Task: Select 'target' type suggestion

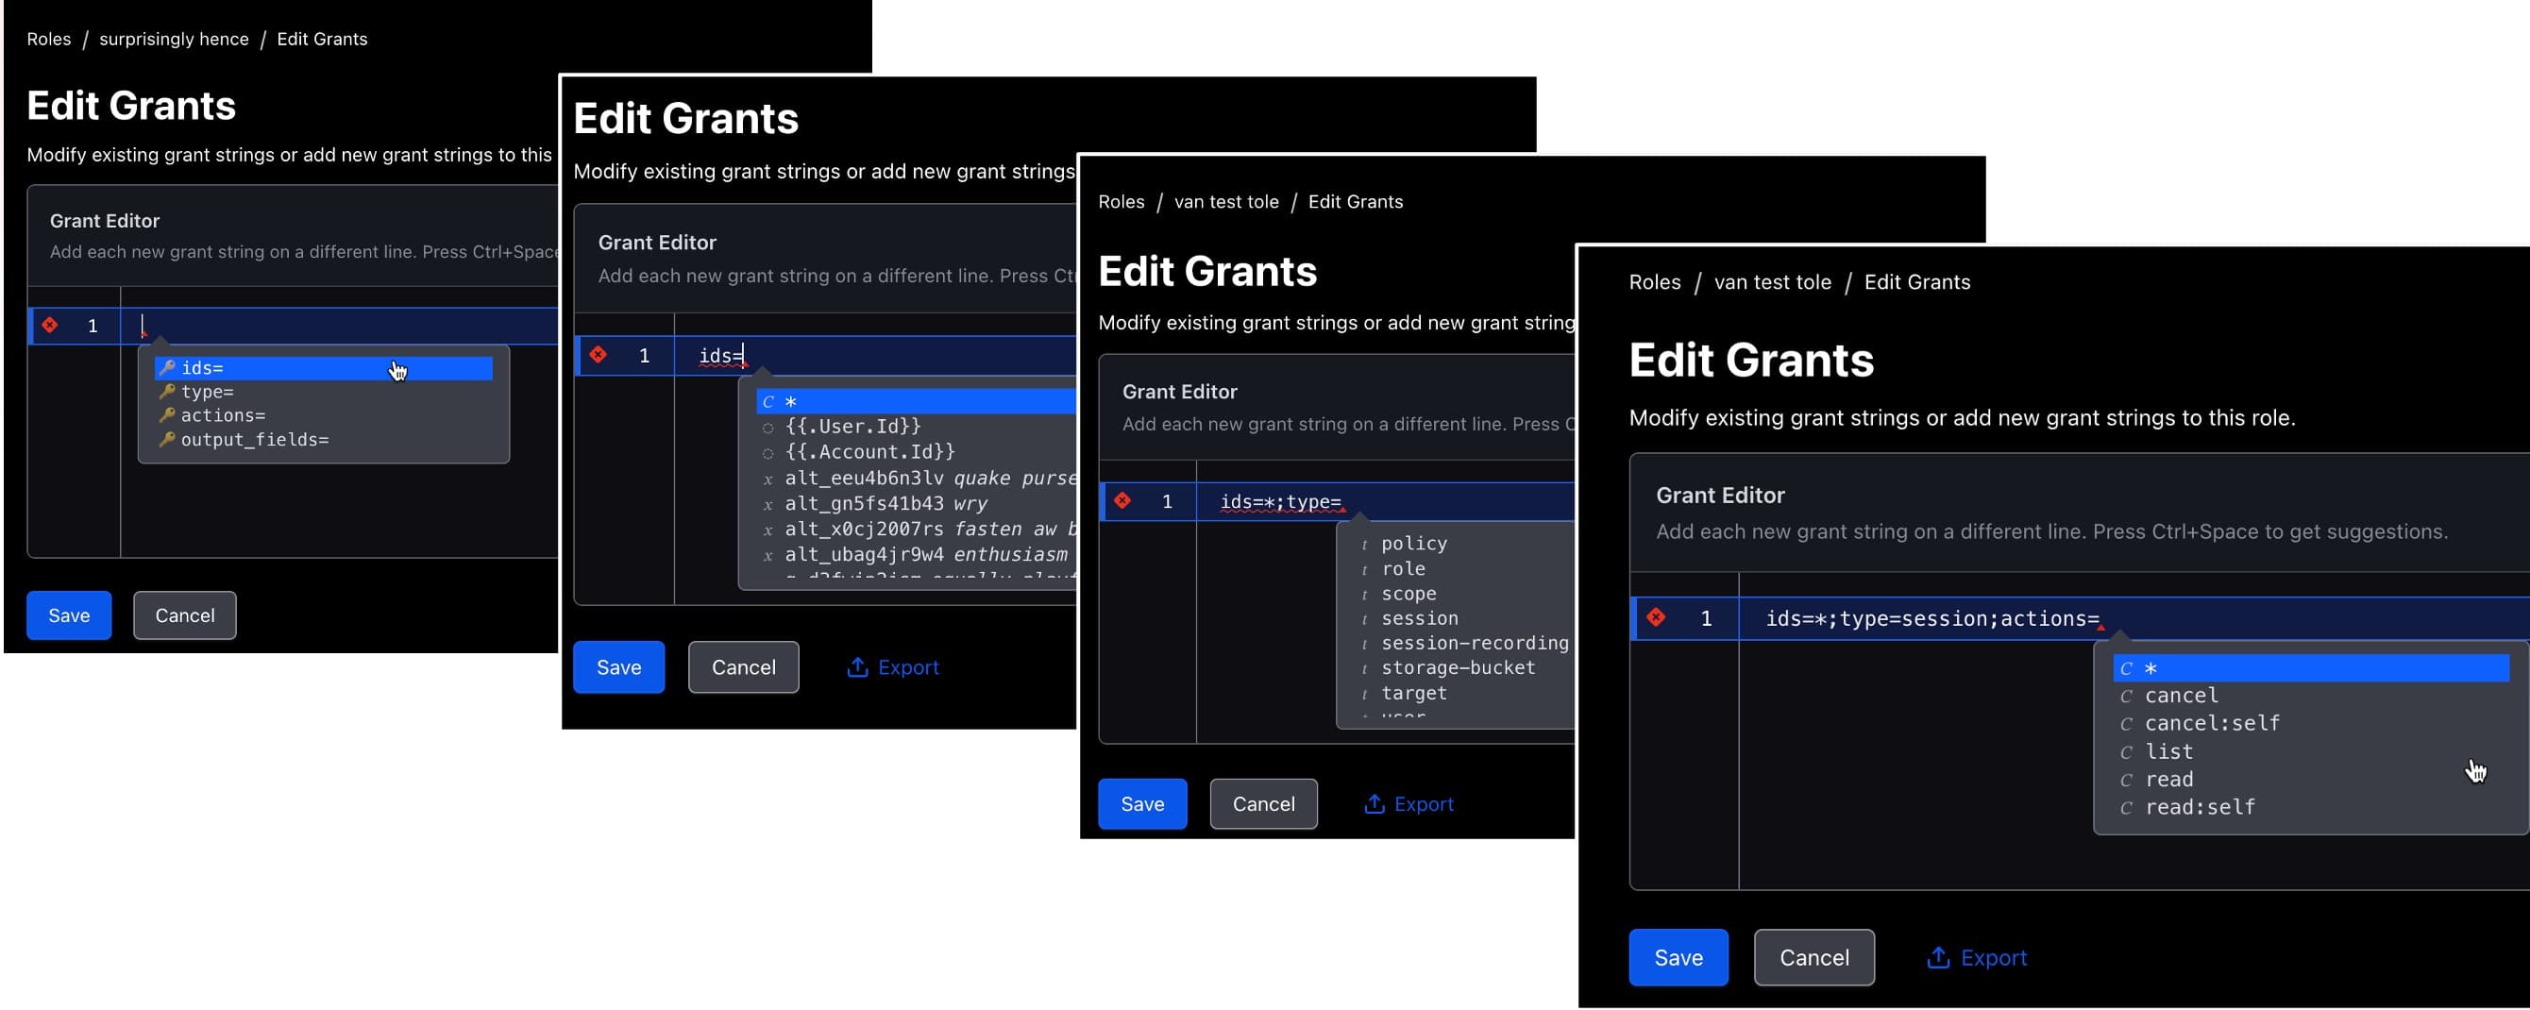Action: point(1463,693)
